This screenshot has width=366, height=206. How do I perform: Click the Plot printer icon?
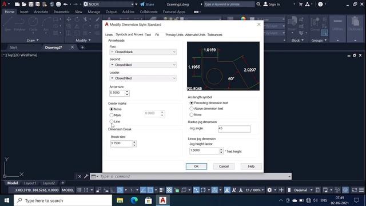pos(58,4)
